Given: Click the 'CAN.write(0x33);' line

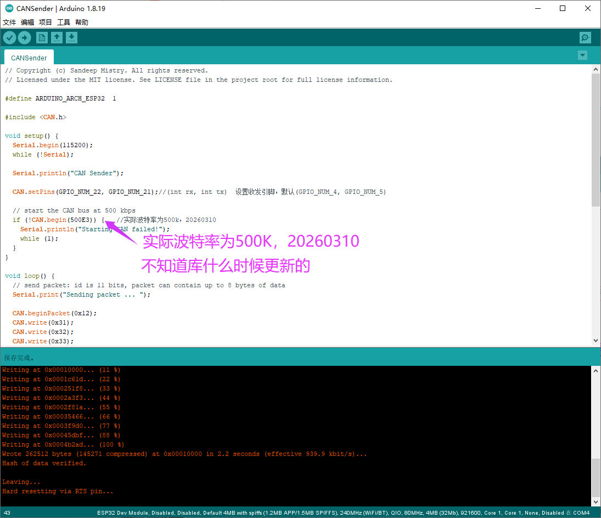Looking at the screenshot, I should [43, 341].
